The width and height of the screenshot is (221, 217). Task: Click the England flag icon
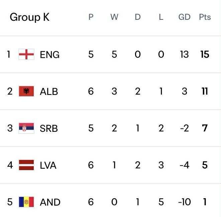pyautogui.click(x=26, y=54)
